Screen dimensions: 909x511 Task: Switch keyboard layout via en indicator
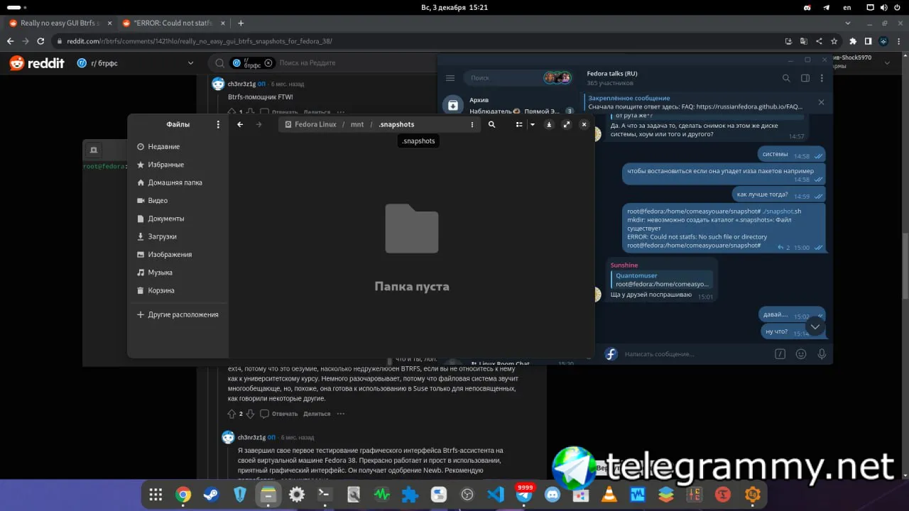pos(847,7)
